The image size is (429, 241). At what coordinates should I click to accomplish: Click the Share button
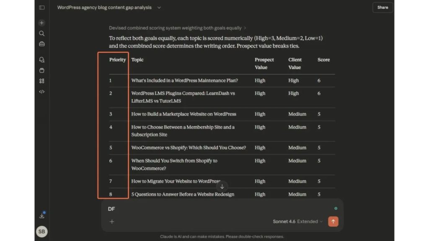[x=382, y=8]
